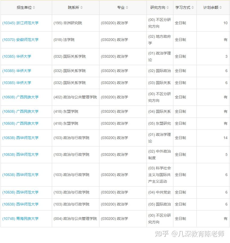Open the 安徽师范大学 link
This screenshot has width=230, height=243.
click(x=20, y=40)
